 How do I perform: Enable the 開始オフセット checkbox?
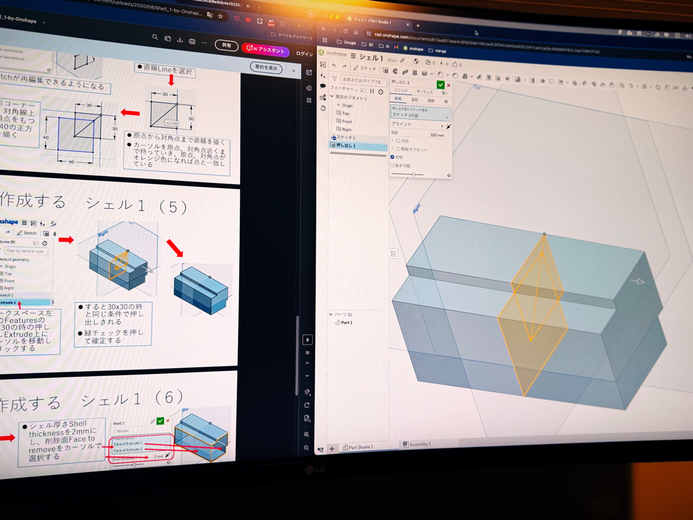398,148
